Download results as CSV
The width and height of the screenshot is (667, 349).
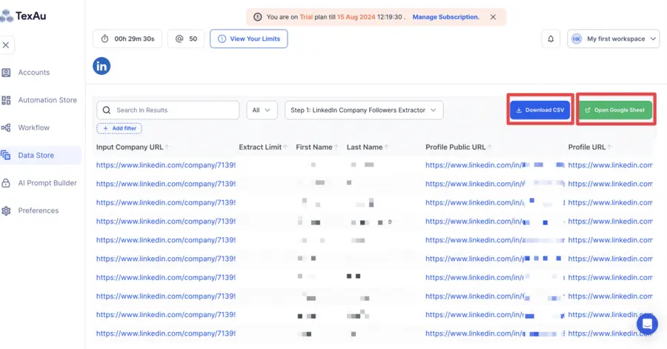coord(540,110)
